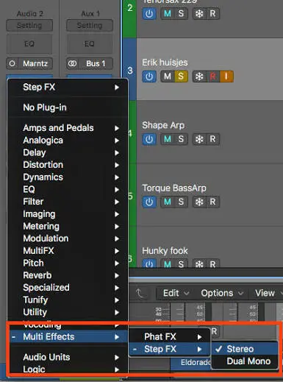Solo the Tenorsax track
Image resolution: width=283 pixels, height=382 pixels.
[x=181, y=13]
